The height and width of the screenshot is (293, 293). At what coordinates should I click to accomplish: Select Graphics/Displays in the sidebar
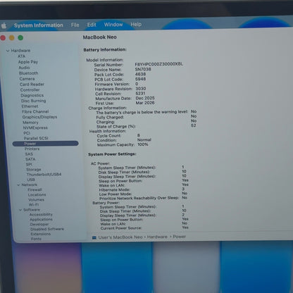[39, 117]
